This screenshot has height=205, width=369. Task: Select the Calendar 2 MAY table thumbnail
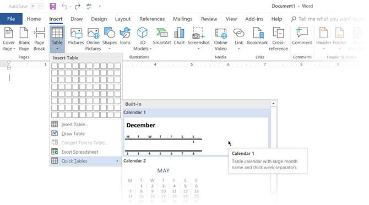coord(164,184)
